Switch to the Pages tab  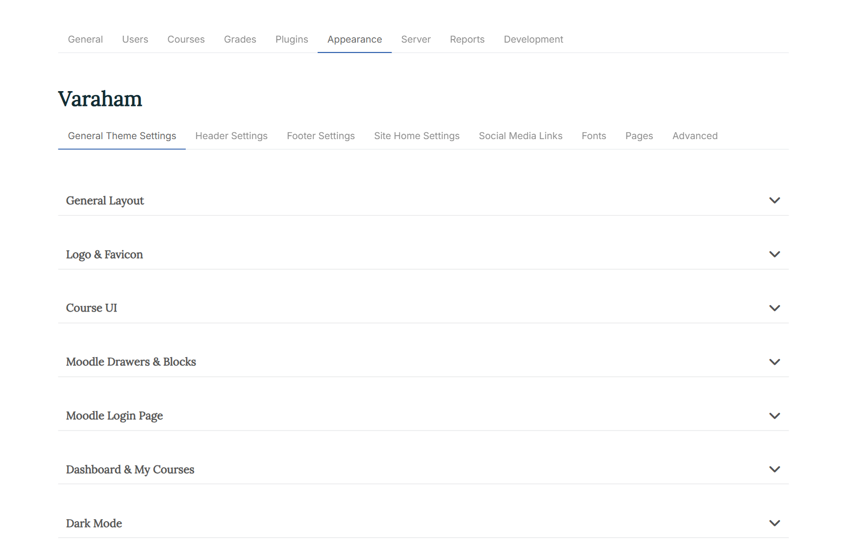tap(639, 136)
